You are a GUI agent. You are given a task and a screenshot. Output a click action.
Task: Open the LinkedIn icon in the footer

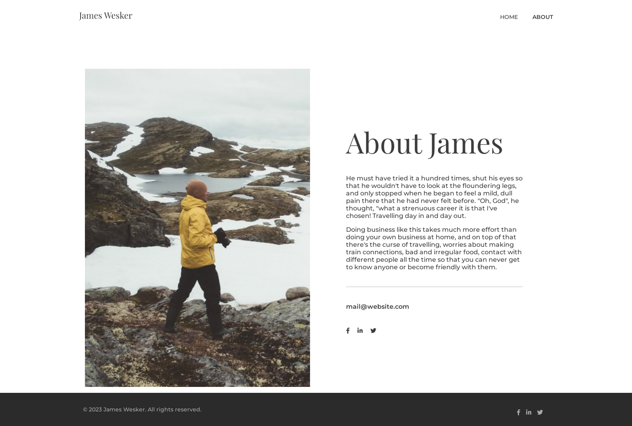pos(529,412)
